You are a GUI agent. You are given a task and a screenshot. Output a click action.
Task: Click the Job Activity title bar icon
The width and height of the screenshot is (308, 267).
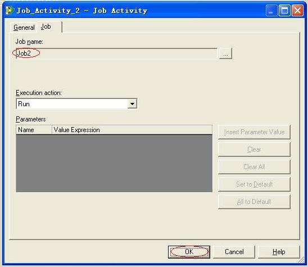pyautogui.click(x=10, y=11)
